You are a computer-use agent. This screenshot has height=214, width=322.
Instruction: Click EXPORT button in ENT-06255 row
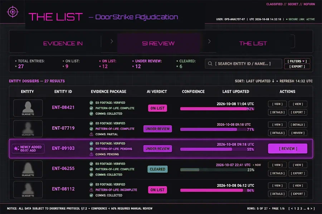click(x=298, y=173)
